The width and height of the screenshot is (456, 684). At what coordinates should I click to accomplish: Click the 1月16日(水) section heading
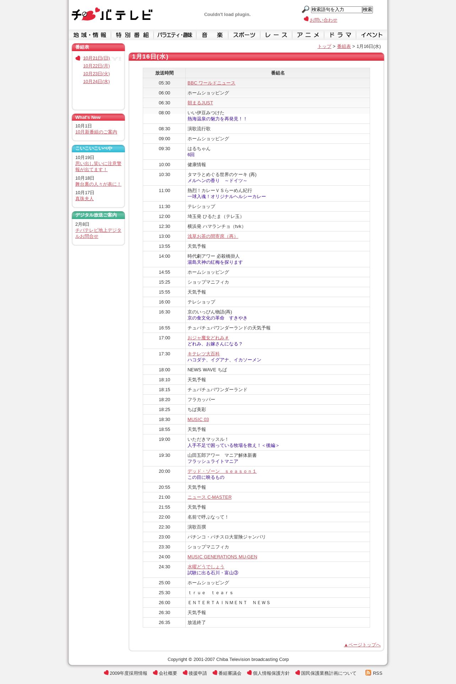(x=150, y=57)
